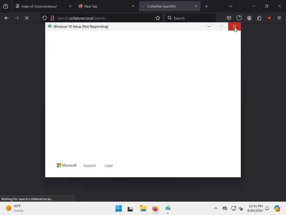
Task: Open clock showing 12:41 PM
Action: coord(255,208)
